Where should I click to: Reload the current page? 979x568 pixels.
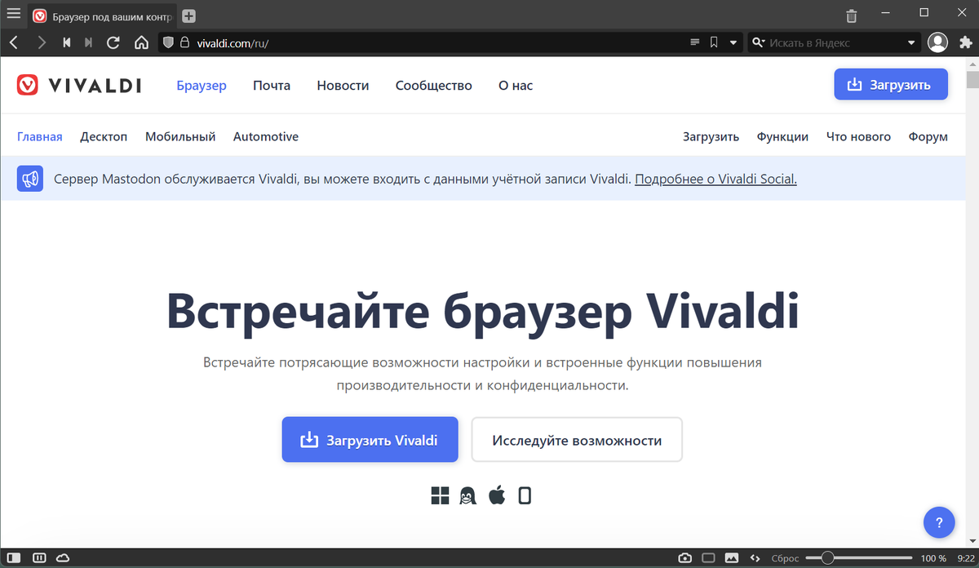pyautogui.click(x=113, y=42)
